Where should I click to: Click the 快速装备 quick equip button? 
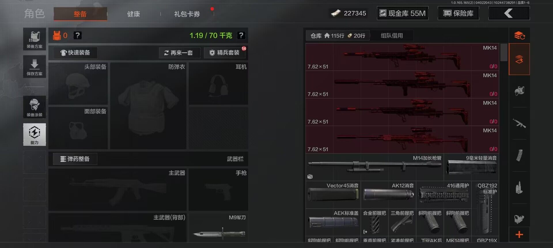(75, 53)
